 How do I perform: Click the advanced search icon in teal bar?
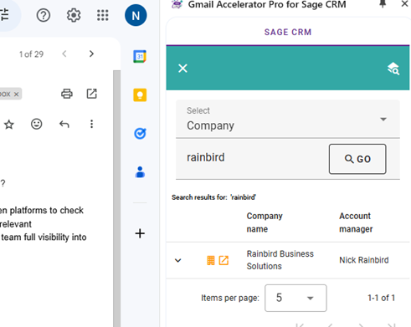[x=393, y=69]
